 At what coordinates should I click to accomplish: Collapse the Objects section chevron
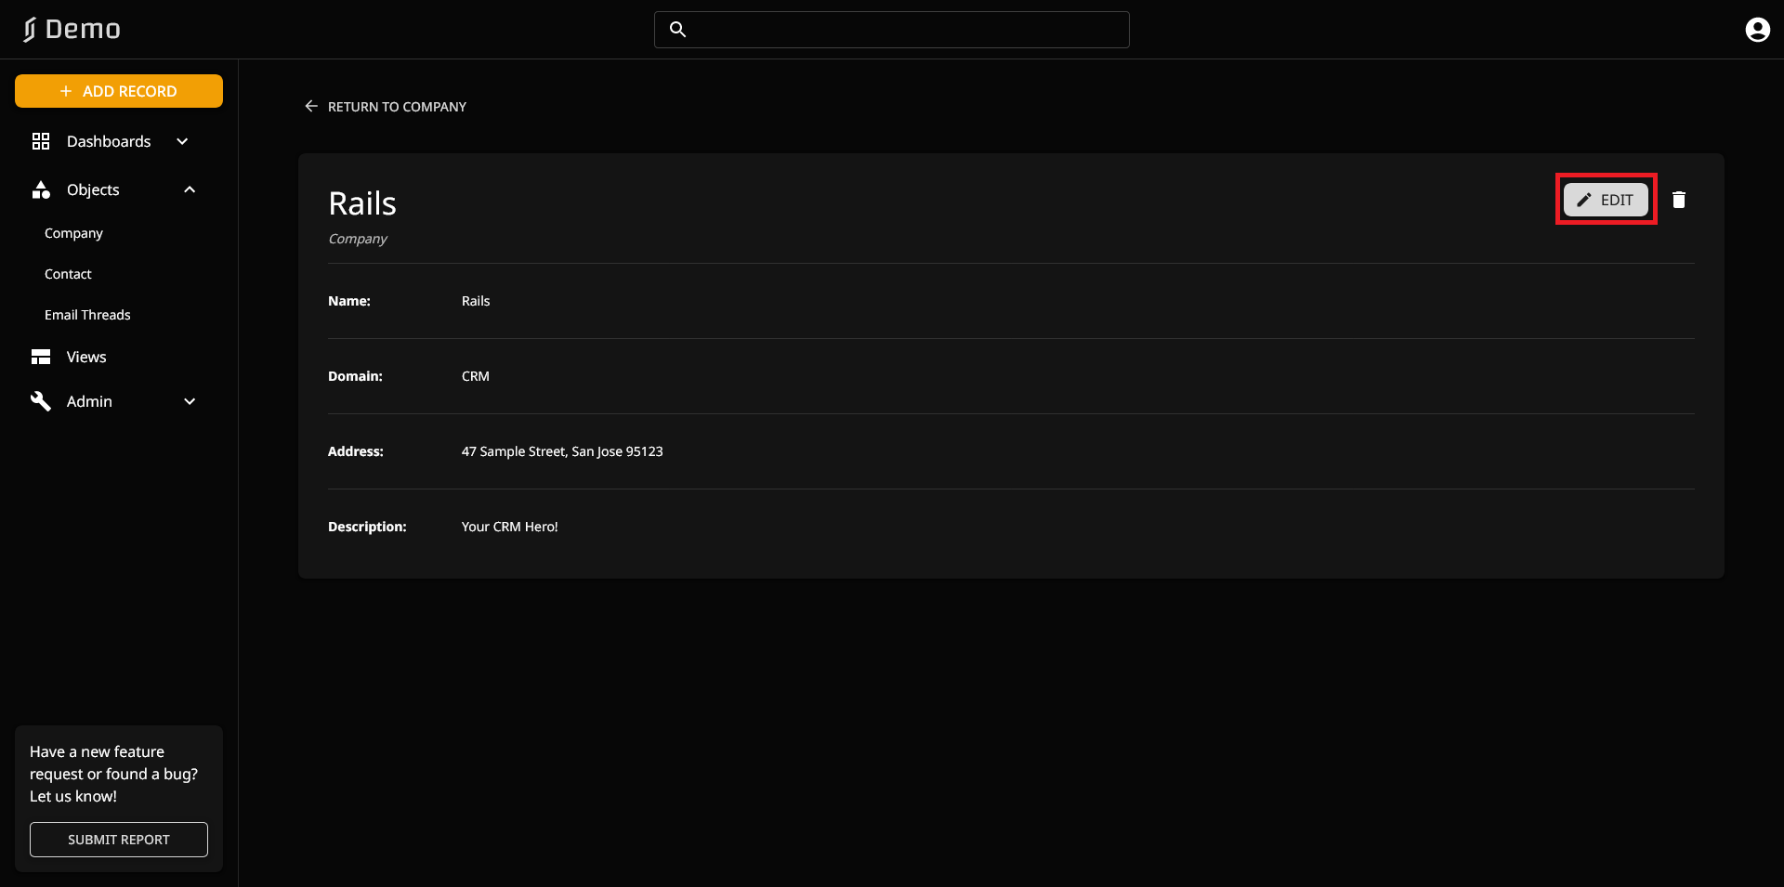click(190, 189)
